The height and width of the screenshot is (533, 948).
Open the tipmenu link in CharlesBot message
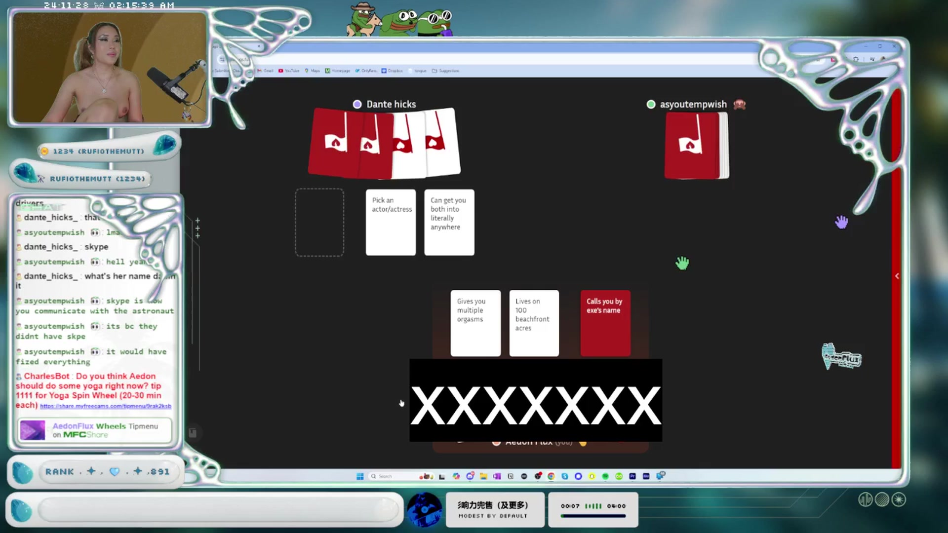(106, 406)
